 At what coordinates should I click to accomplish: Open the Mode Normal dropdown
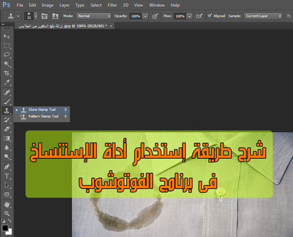tap(94, 16)
